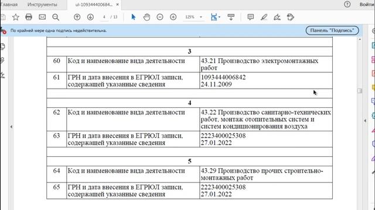Select the highlight text pen tool

(x=264, y=17)
